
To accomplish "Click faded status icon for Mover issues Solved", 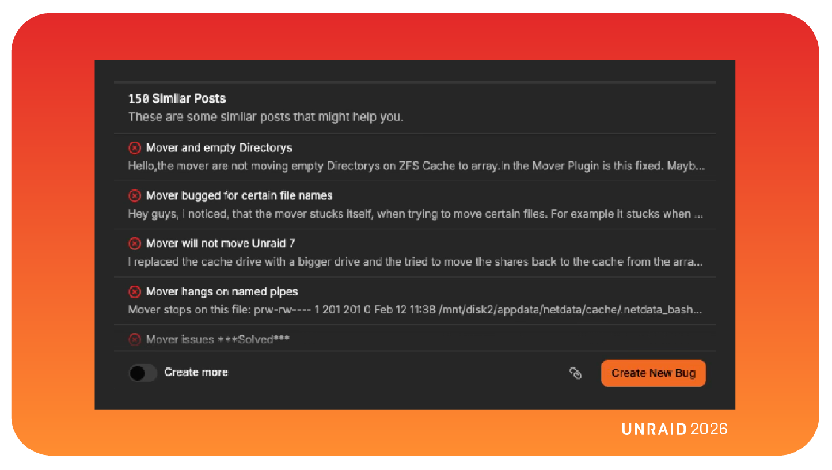I will pos(134,340).
